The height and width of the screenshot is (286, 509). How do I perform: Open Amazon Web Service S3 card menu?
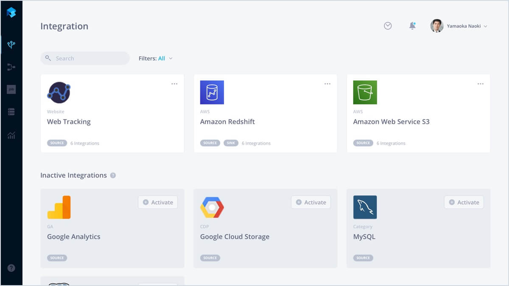(x=481, y=84)
